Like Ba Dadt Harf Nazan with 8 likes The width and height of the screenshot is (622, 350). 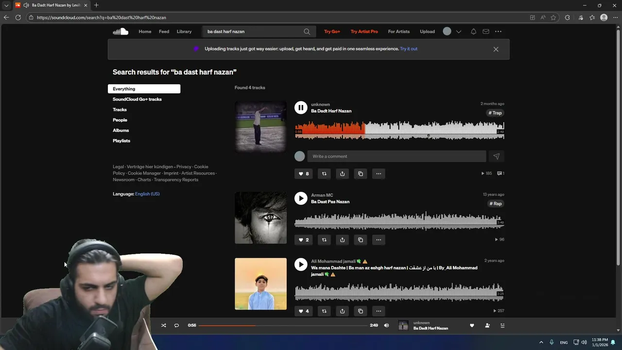coord(304,174)
